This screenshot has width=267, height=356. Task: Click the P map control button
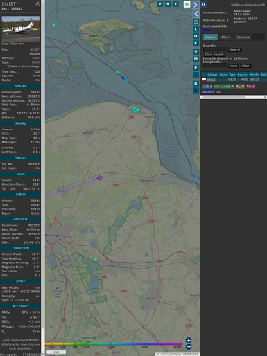(196, 67)
